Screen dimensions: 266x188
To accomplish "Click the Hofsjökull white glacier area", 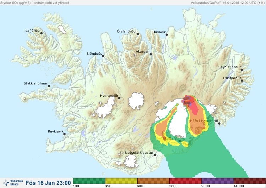I will tap(136, 101).
